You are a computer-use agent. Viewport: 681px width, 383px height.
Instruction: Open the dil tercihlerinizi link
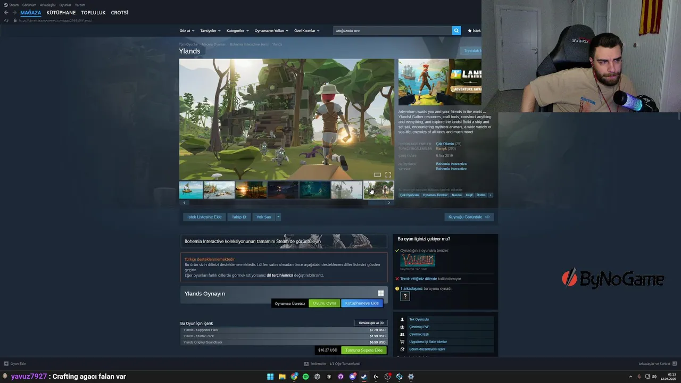(280, 276)
